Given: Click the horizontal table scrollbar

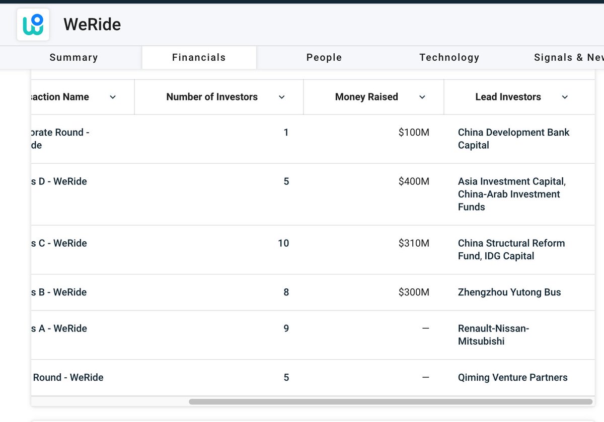Looking at the screenshot, I should pyautogui.click(x=390, y=402).
